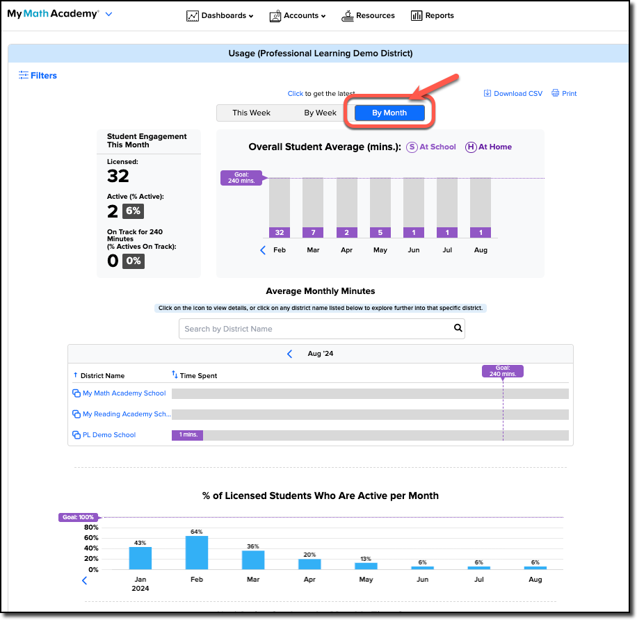Click the Apr 20% active students bar
Image resolution: width=637 pixels, height=620 pixels.
coord(309,564)
